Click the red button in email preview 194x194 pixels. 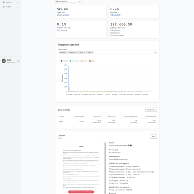[x=81, y=192]
